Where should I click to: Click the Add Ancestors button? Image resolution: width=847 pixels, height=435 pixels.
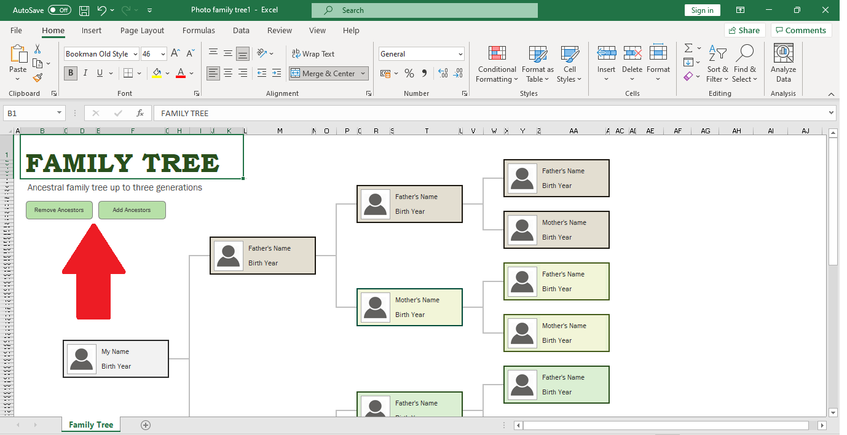[x=132, y=210]
